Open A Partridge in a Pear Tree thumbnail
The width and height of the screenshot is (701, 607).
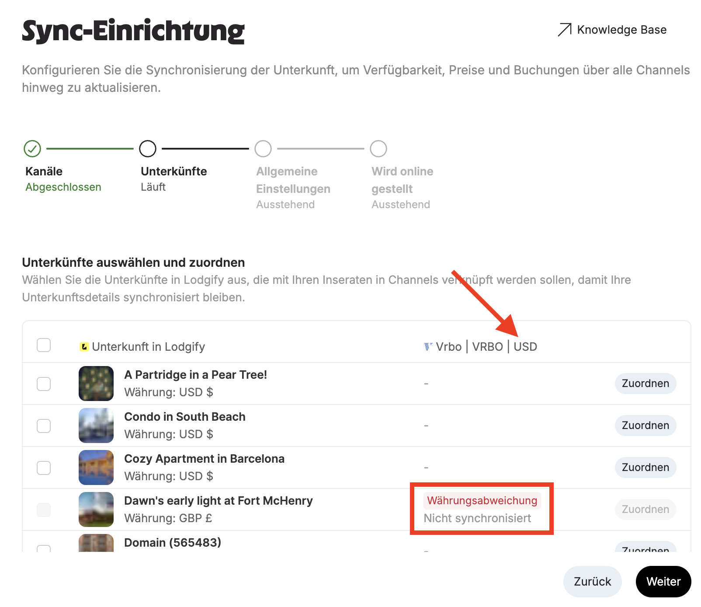(96, 384)
